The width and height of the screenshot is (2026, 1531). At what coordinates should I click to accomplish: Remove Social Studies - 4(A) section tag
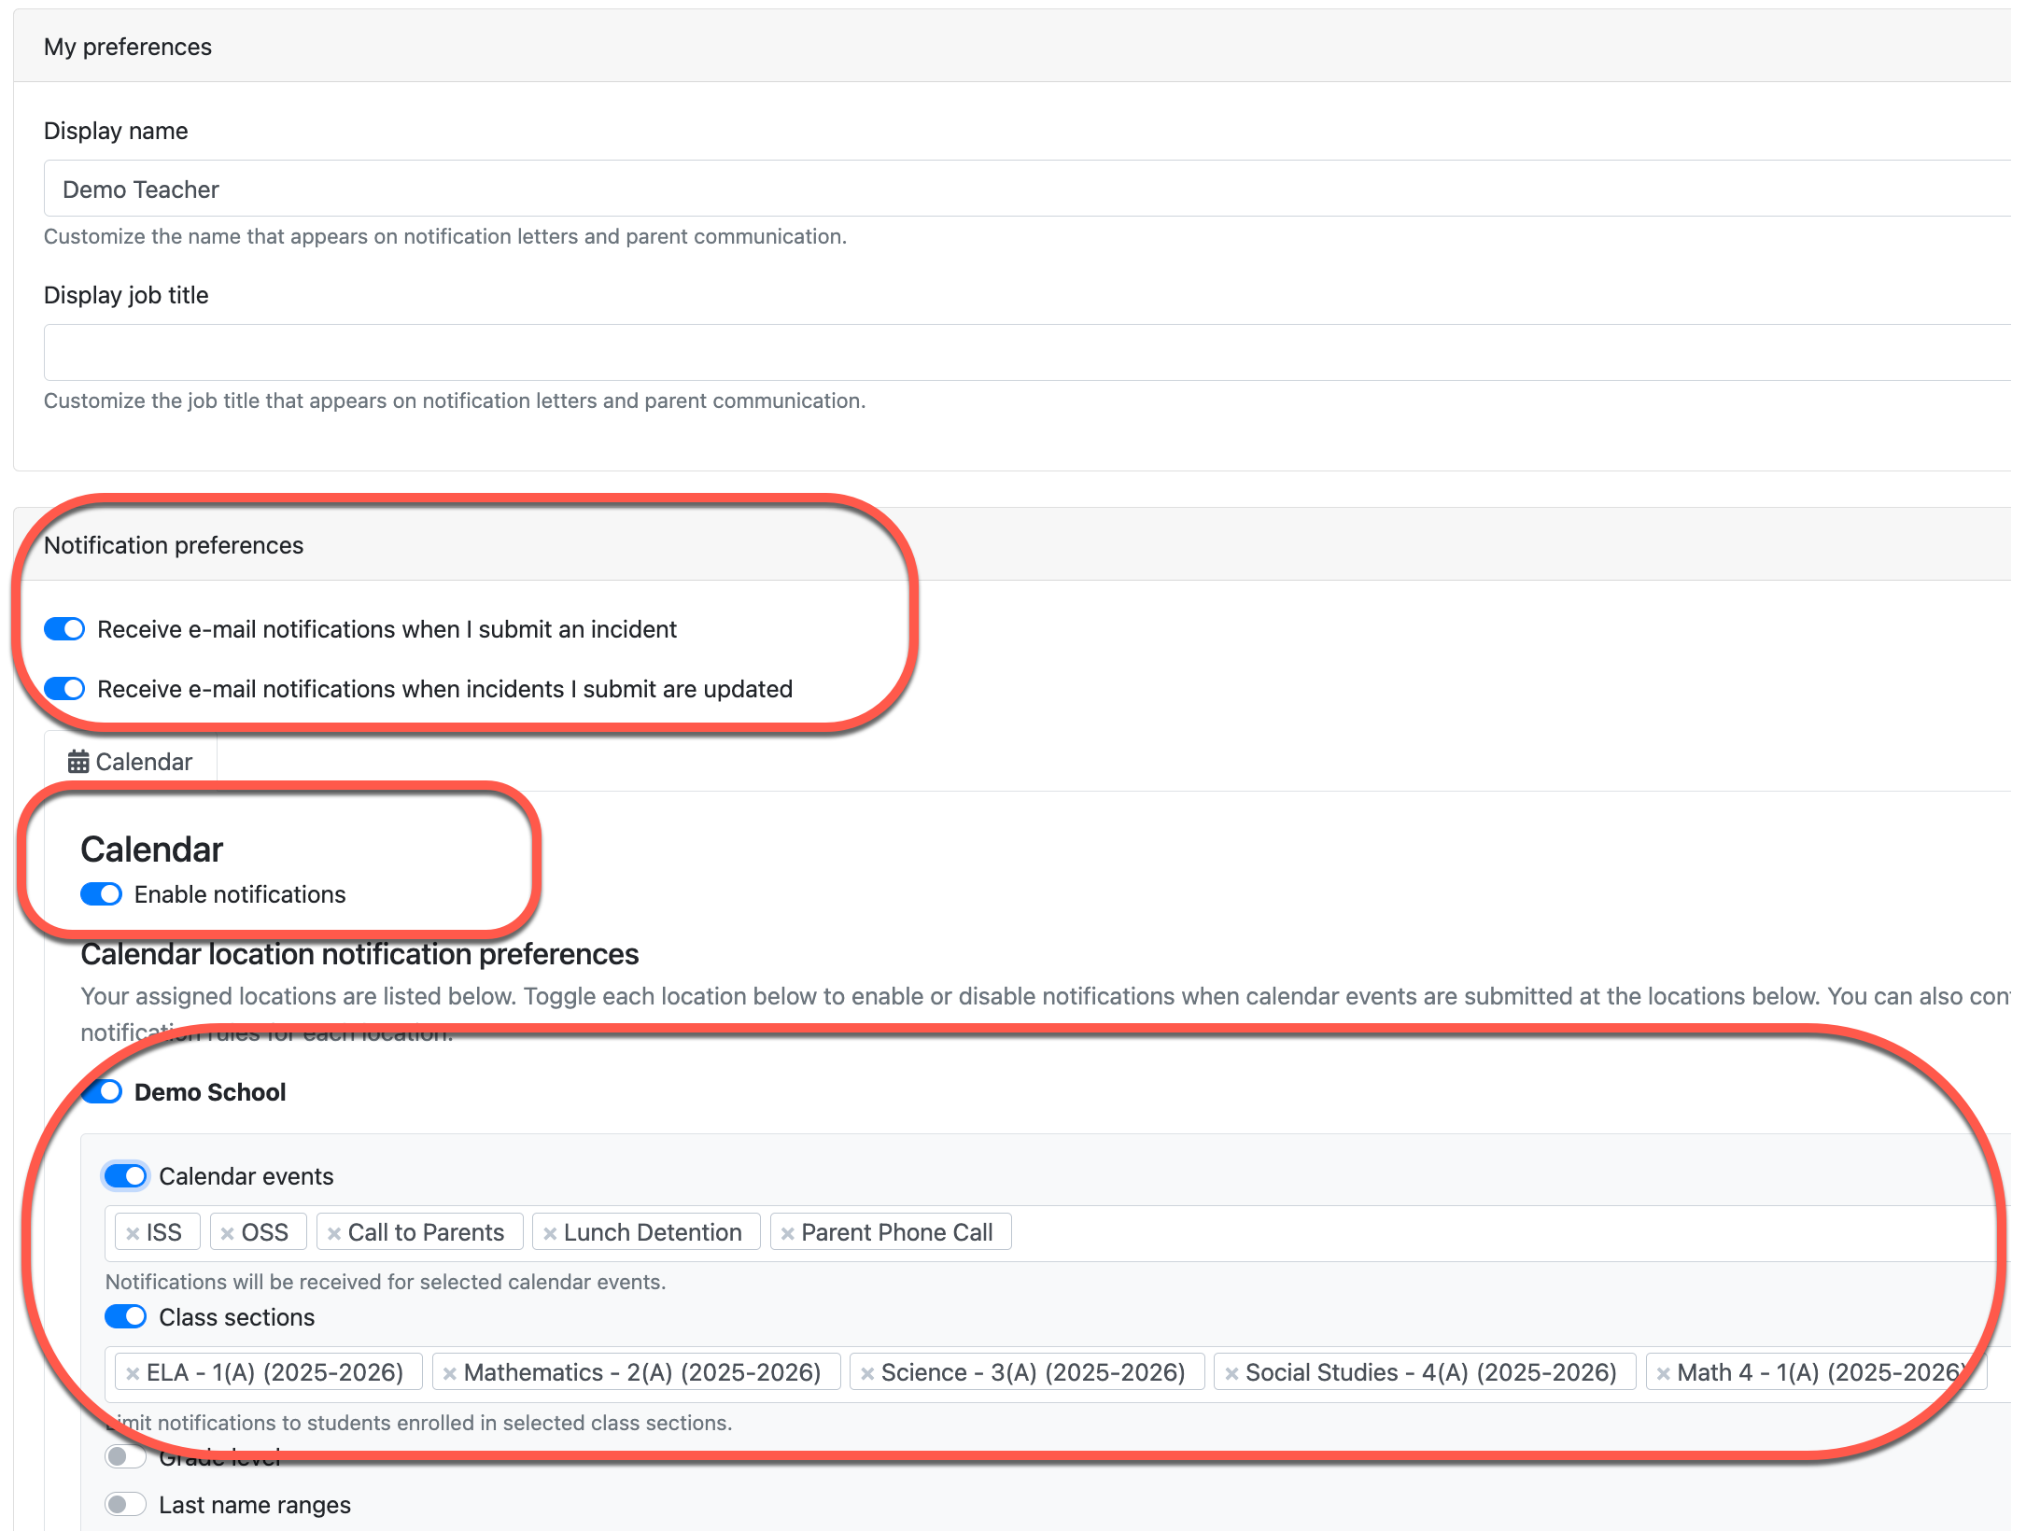pos(1231,1373)
